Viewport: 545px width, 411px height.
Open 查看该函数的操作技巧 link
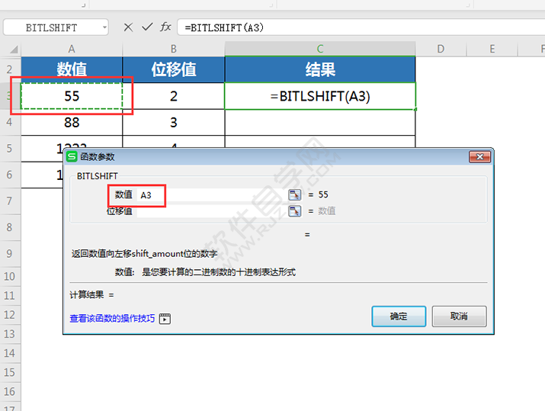112,318
